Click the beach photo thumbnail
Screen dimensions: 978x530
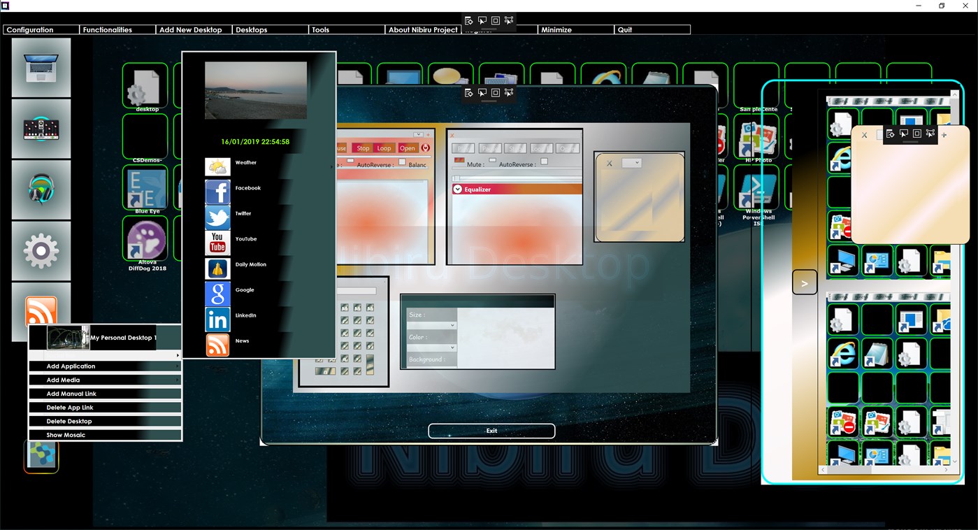(x=257, y=91)
